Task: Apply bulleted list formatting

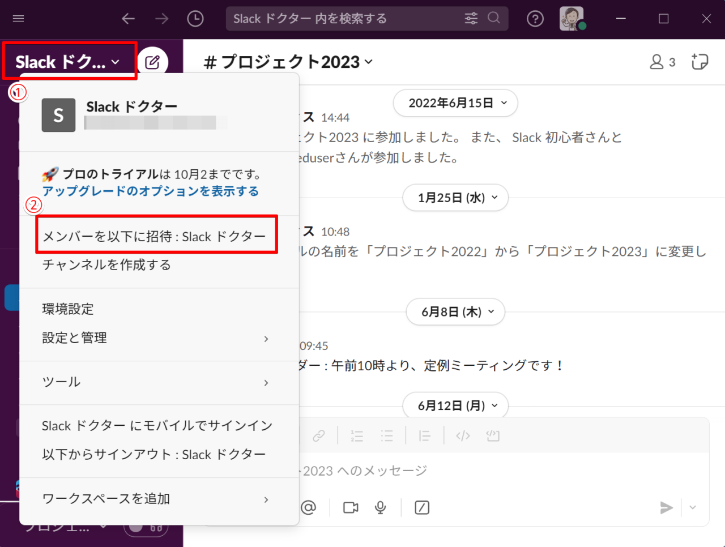Action: click(387, 435)
